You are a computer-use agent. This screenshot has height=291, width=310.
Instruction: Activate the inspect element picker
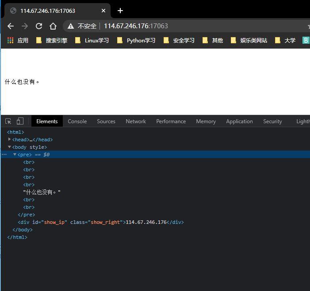tap(8, 121)
